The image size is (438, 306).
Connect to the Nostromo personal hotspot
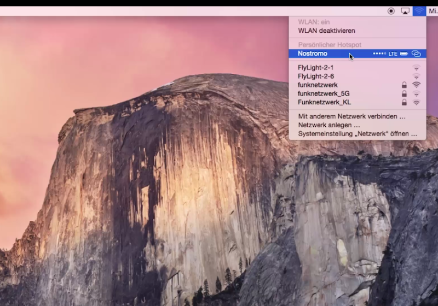[313, 54]
